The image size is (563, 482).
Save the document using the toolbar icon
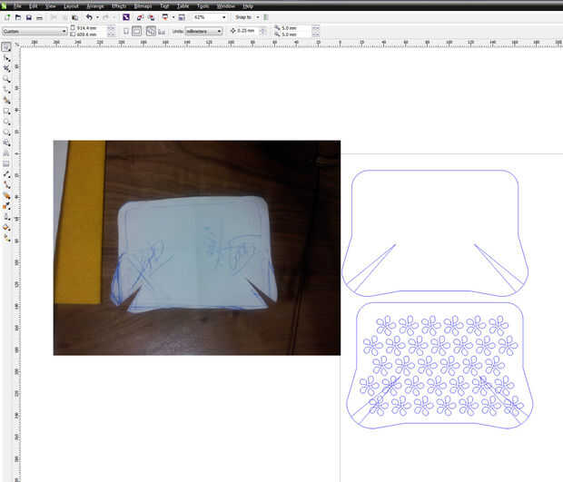point(29,17)
